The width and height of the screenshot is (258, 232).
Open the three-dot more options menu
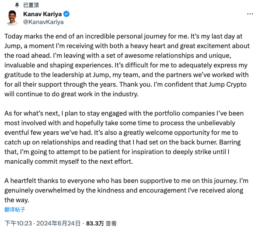(250, 14)
